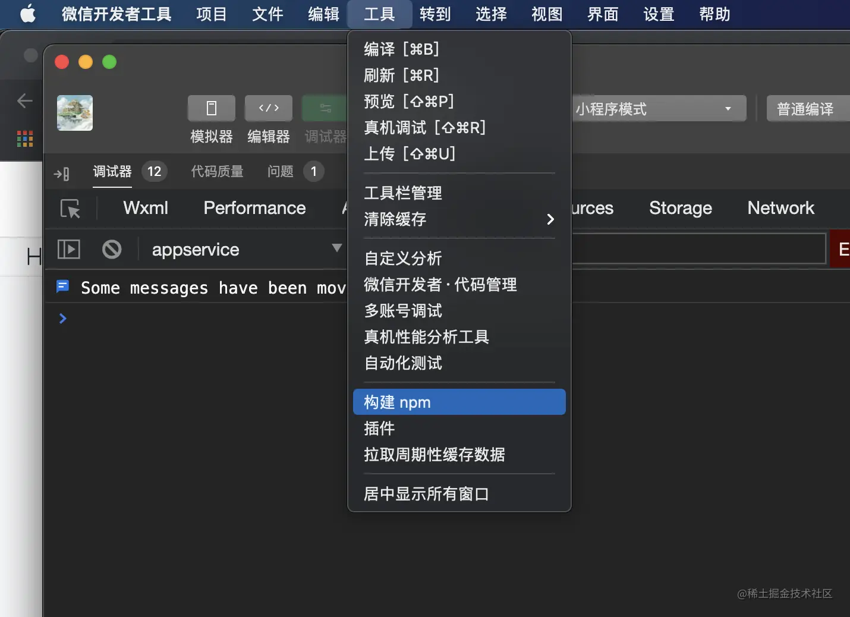
Task: Choose 刷新 [⌘R] from the menu
Action: [459, 75]
